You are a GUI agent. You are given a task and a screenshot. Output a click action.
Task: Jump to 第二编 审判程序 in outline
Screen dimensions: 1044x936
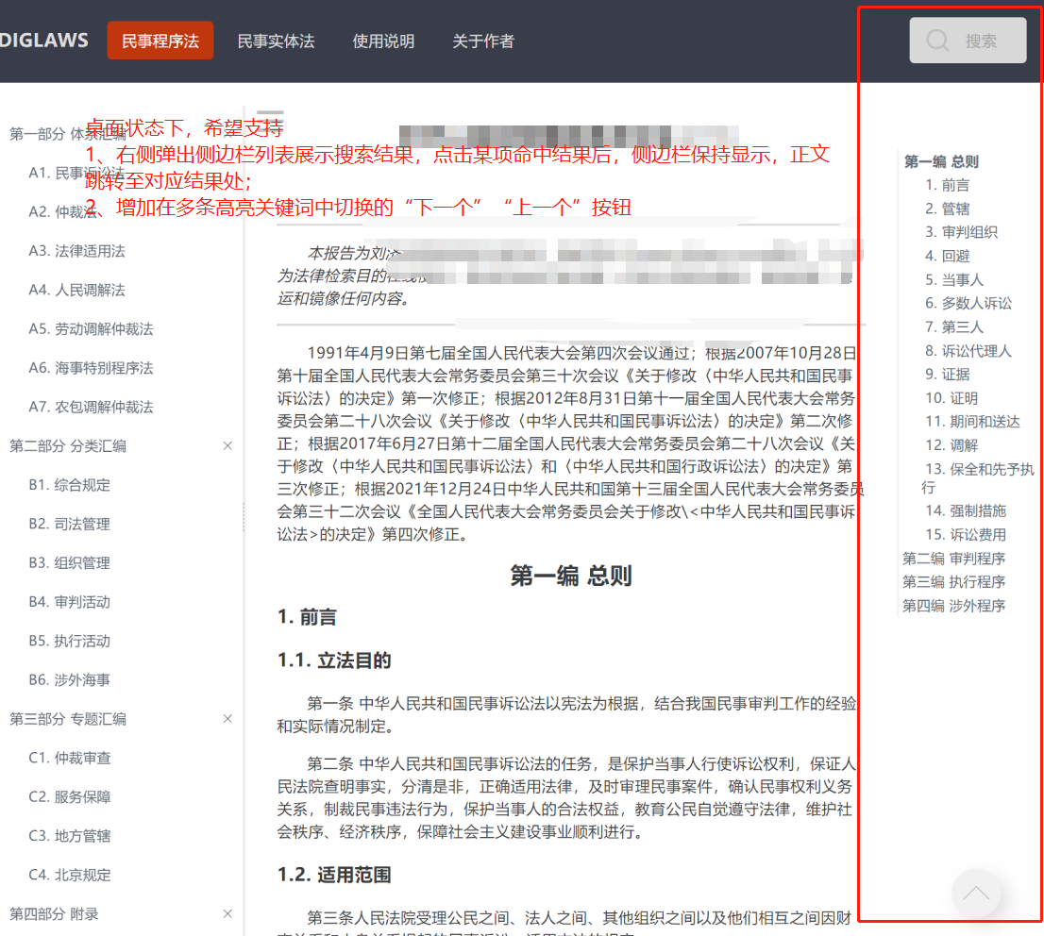(x=953, y=559)
